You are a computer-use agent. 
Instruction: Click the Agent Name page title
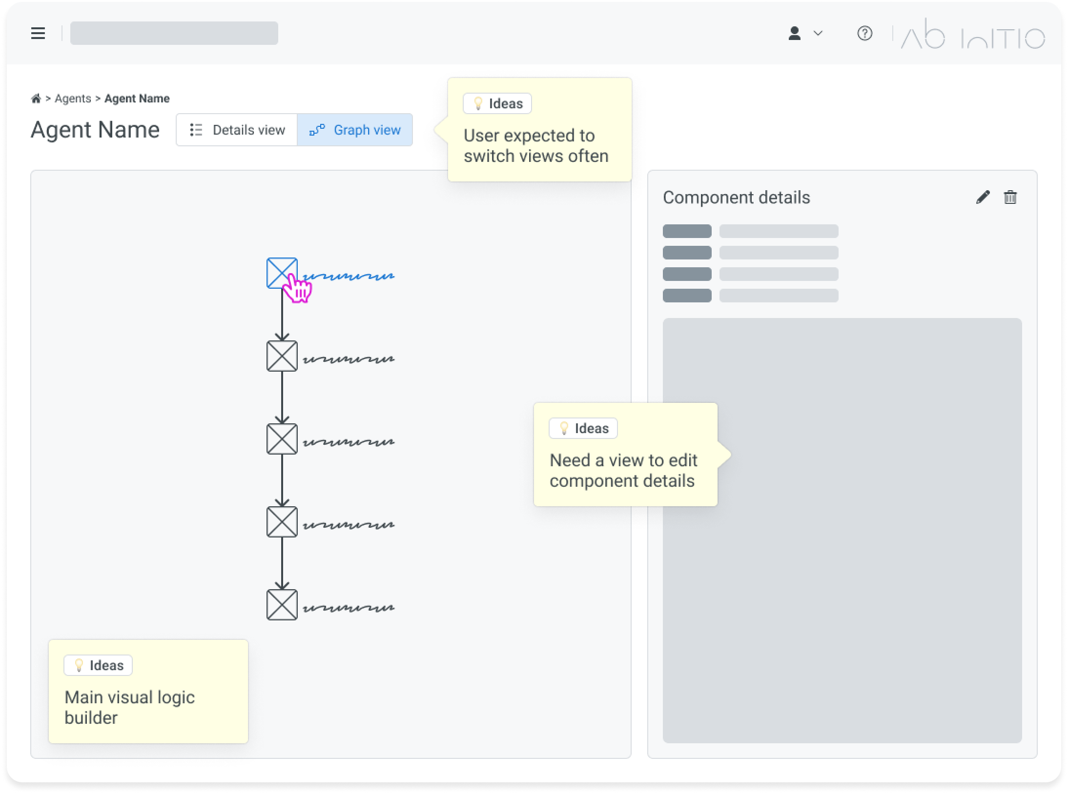[x=95, y=130]
